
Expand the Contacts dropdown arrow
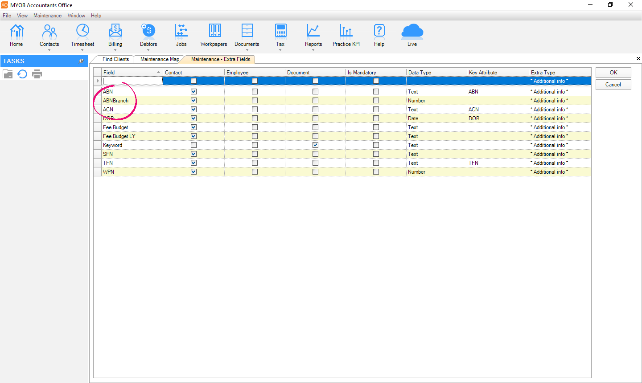click(x=49, y=50)
